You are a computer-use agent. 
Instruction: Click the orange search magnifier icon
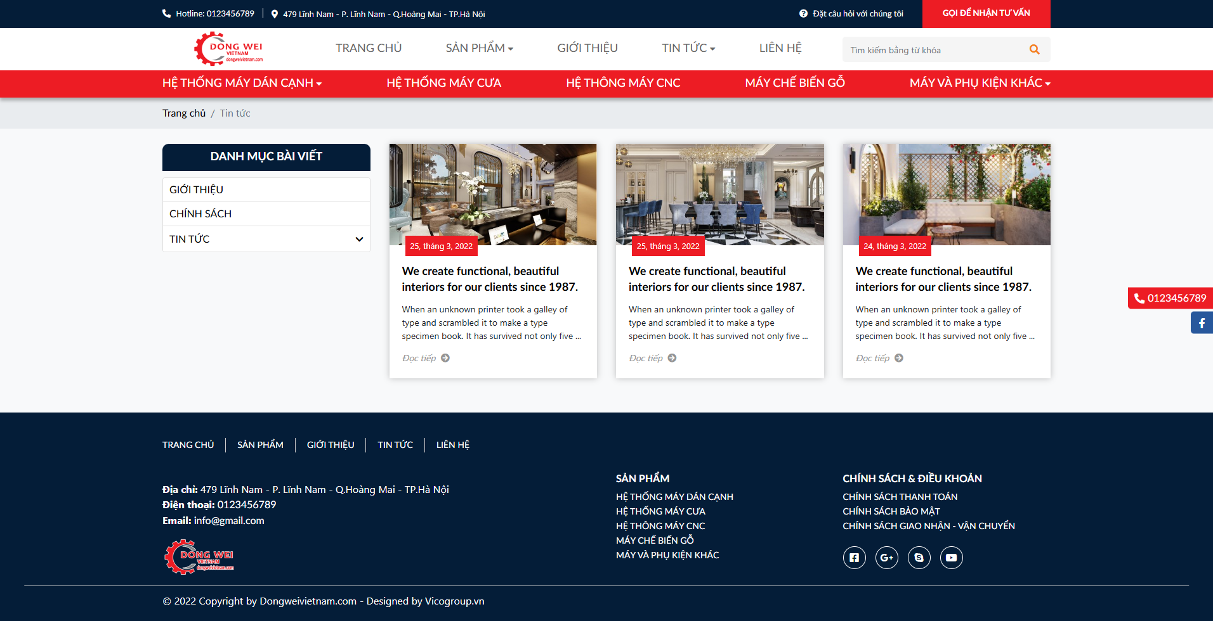pos(1034,49)
